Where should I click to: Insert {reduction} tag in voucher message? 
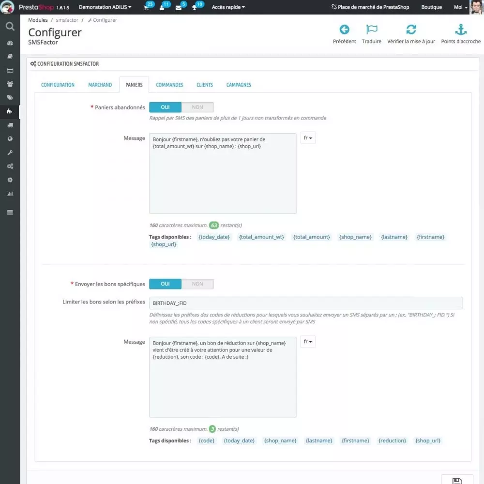click(x=392, y=440)
